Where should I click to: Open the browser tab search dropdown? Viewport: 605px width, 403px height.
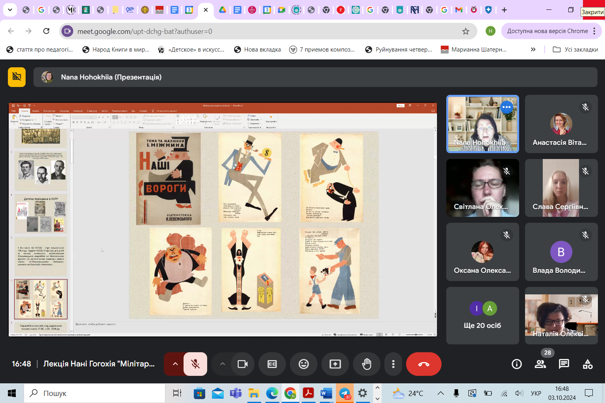pyautogui.click(x=10, y=10)
